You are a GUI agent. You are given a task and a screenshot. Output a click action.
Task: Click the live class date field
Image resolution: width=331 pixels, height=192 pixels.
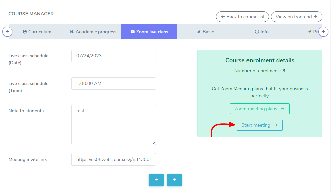(114, 56)
